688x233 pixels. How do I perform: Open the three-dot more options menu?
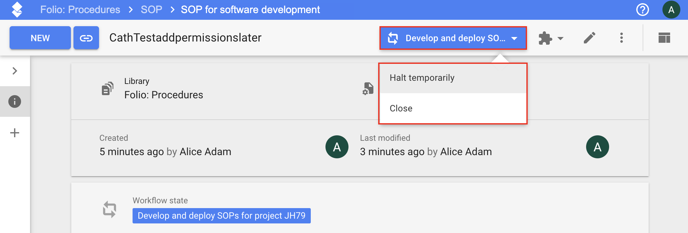point(621,38)
